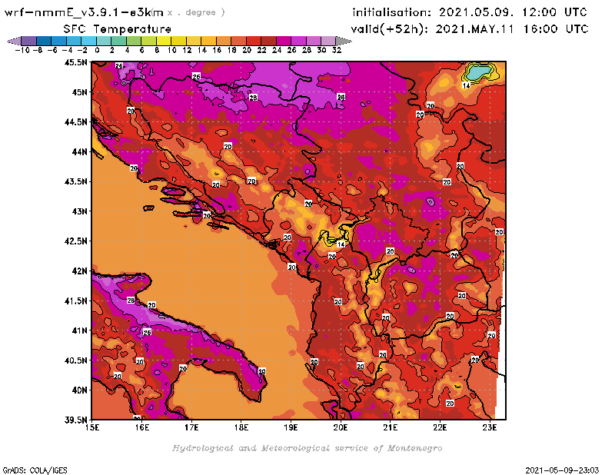The width and height of the screenshot is (615, 475).
Task: Click the 45N latitude label
Action: pyautogui.click(x=79, y=92)
